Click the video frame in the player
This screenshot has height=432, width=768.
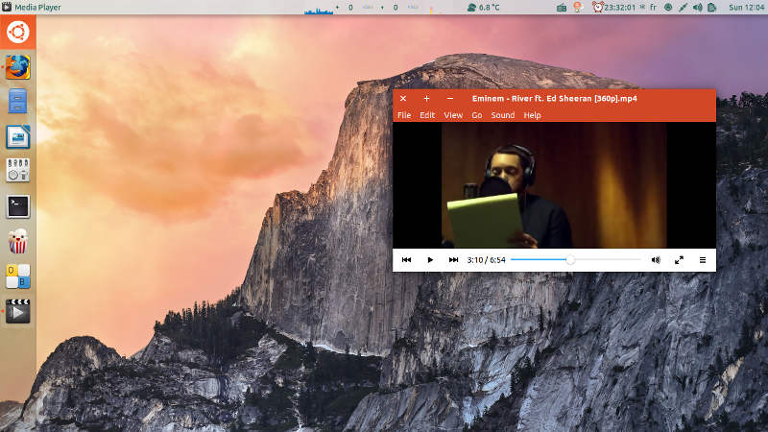tap(554, 185)
